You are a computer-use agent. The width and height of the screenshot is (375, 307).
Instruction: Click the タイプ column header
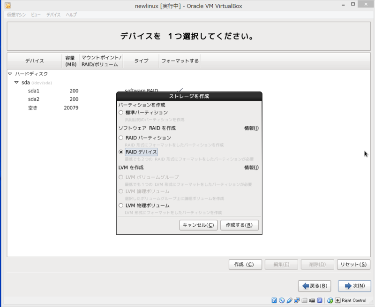141,61
